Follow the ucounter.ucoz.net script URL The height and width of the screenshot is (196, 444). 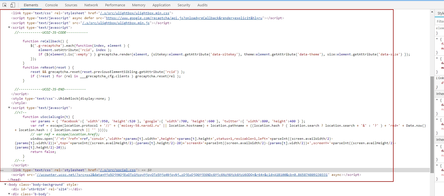(182, 175)
